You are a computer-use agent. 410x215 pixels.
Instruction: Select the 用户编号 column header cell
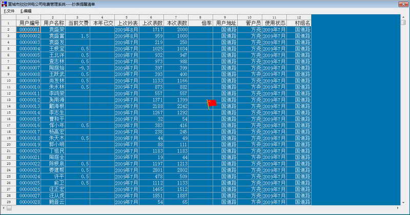click(x=29, y=23)
